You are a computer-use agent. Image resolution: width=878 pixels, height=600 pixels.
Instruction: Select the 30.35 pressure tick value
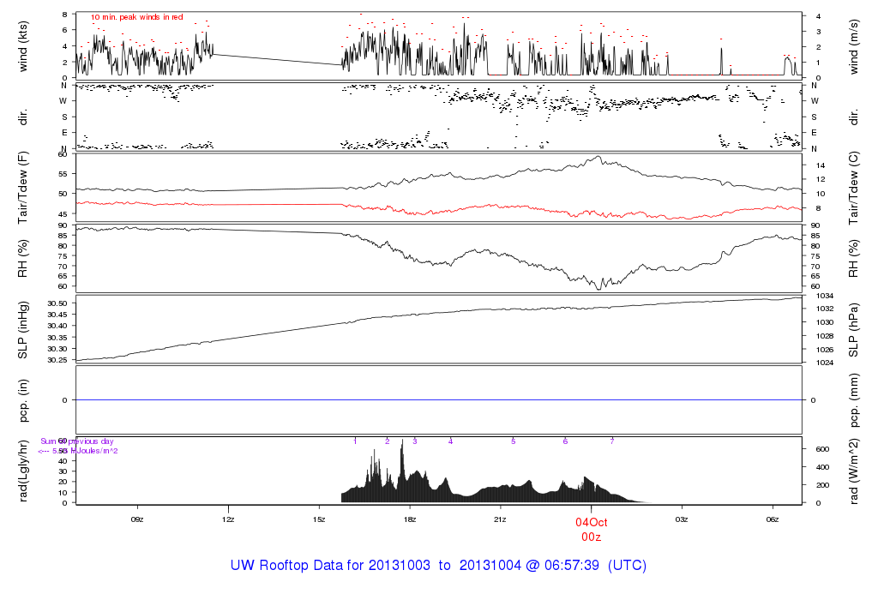coord(57,338)
